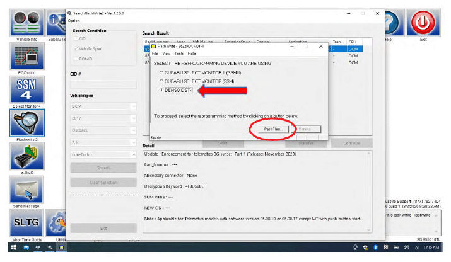The image size is (451, 262).
Task: Click the taskbar clock showing 11:15 AM
Action: pyautogui.click(x=431, y=248)
